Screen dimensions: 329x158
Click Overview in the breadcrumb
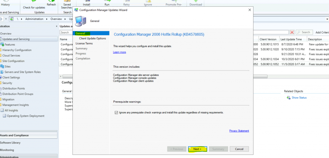tap(56, 19)
